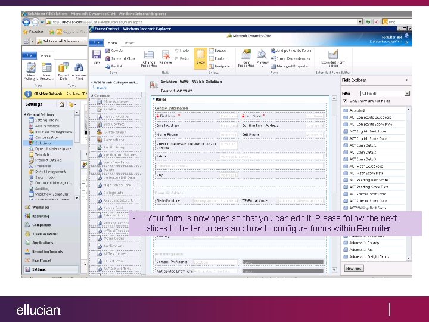The height and width of the screenshot is (322, 429).
Task: Collapse the Field Explorer panel arrow
Action: (406, 80)
